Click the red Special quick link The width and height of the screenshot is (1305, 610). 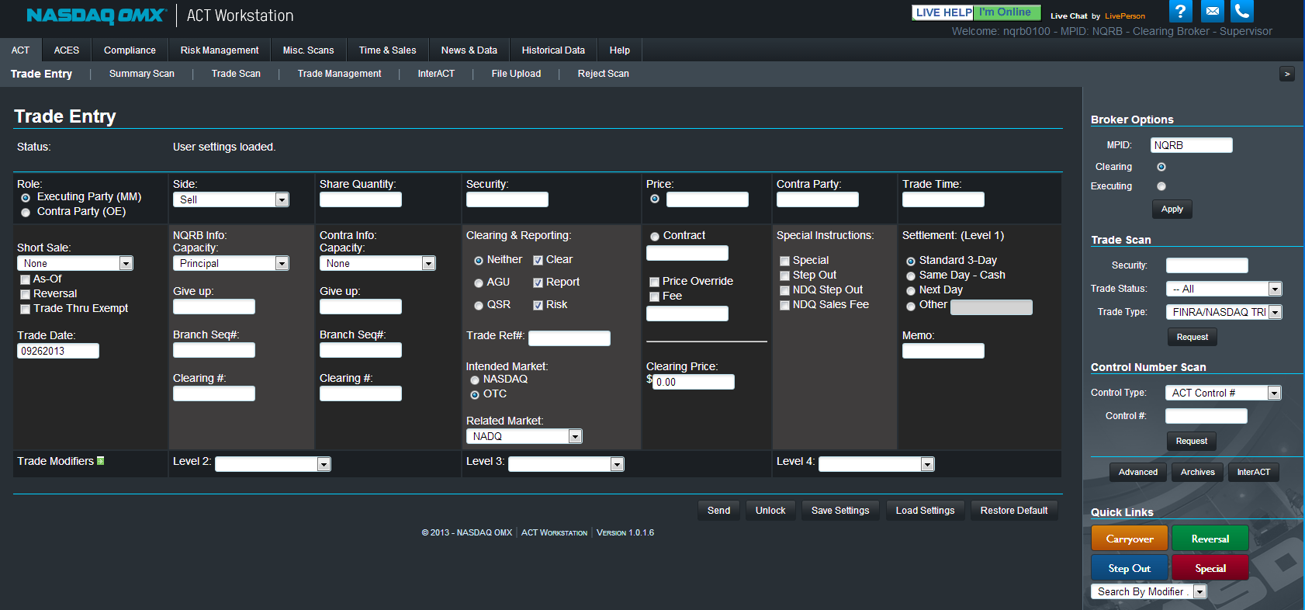(x=1210, y=568)
